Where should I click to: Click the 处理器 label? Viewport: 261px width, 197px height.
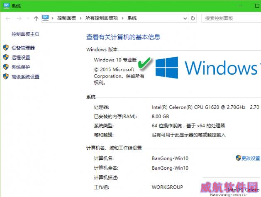tap(101, 107)
